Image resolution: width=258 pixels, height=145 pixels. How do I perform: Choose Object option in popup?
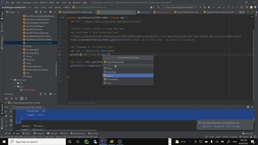128,76
